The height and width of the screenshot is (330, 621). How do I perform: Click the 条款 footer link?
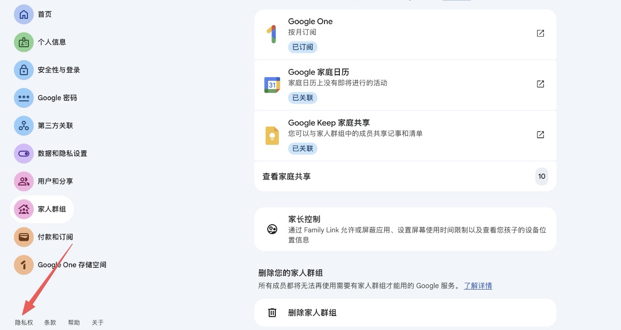tap(50, 323)
